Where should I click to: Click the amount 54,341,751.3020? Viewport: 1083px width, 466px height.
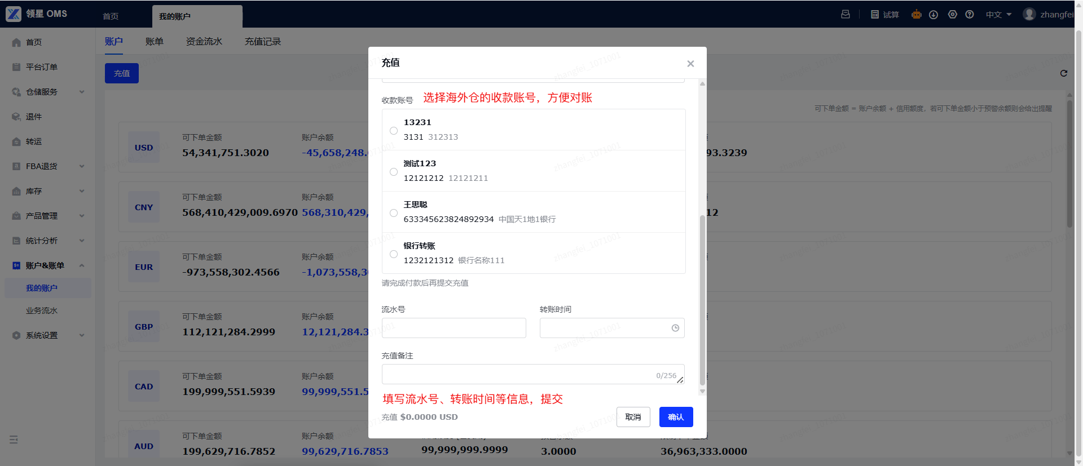point(226,153)
